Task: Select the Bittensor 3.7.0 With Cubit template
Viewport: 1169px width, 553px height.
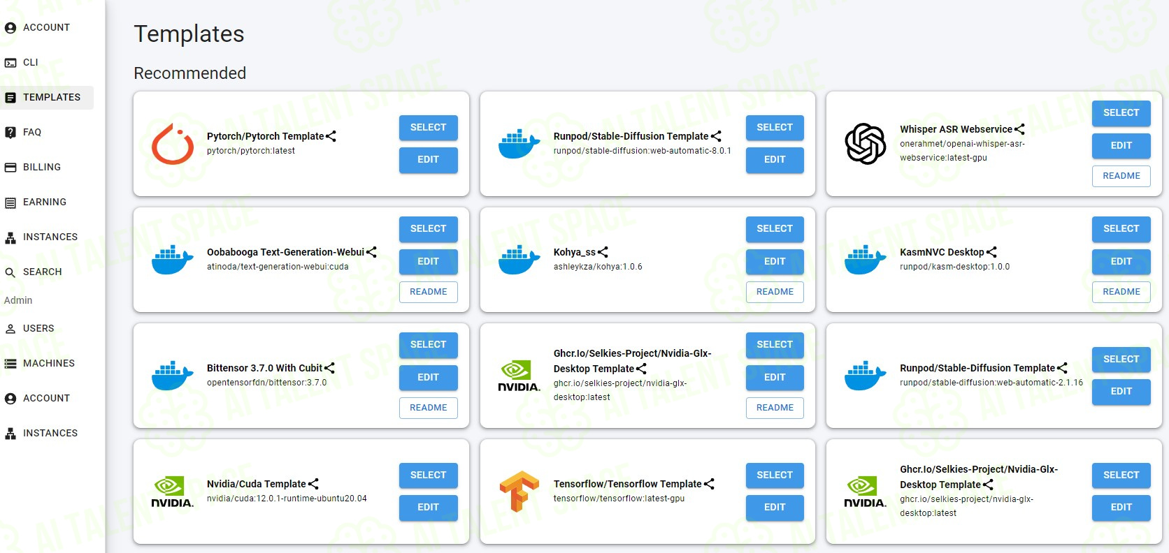Action: tap(429, 345)
